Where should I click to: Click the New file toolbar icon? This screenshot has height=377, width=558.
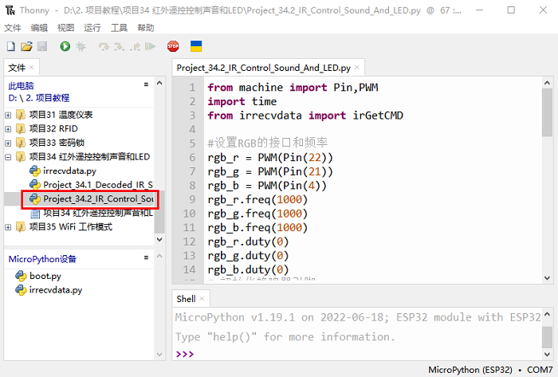(11, 47)
